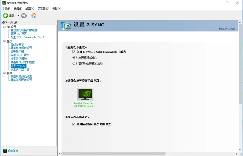Image resolution: width=243 pixels, height=156 pixels.
Task: Collapse the 视频 tree node
Action: [4, 73]
